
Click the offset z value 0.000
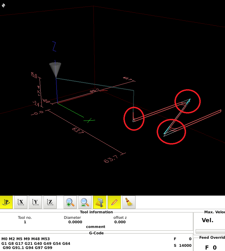pyautogui.click(x=120, y=222)
